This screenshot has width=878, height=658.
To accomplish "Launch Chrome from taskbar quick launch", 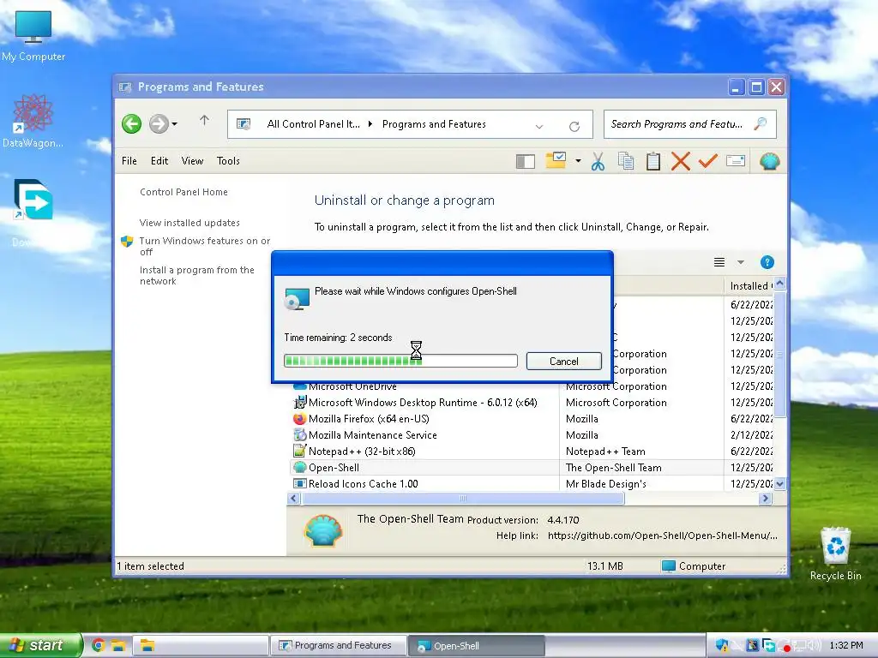I will [x=98, y=645].
